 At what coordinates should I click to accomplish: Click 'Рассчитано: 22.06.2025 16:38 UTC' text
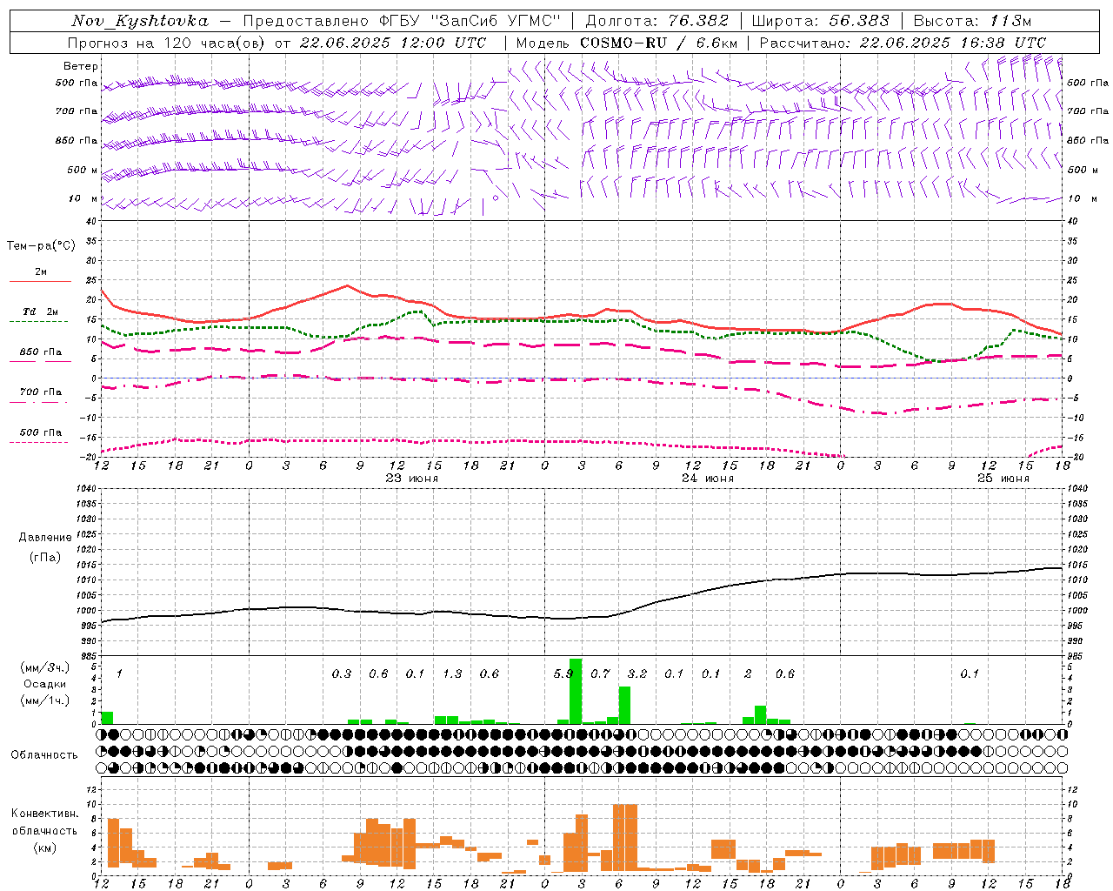pos(903,43)
